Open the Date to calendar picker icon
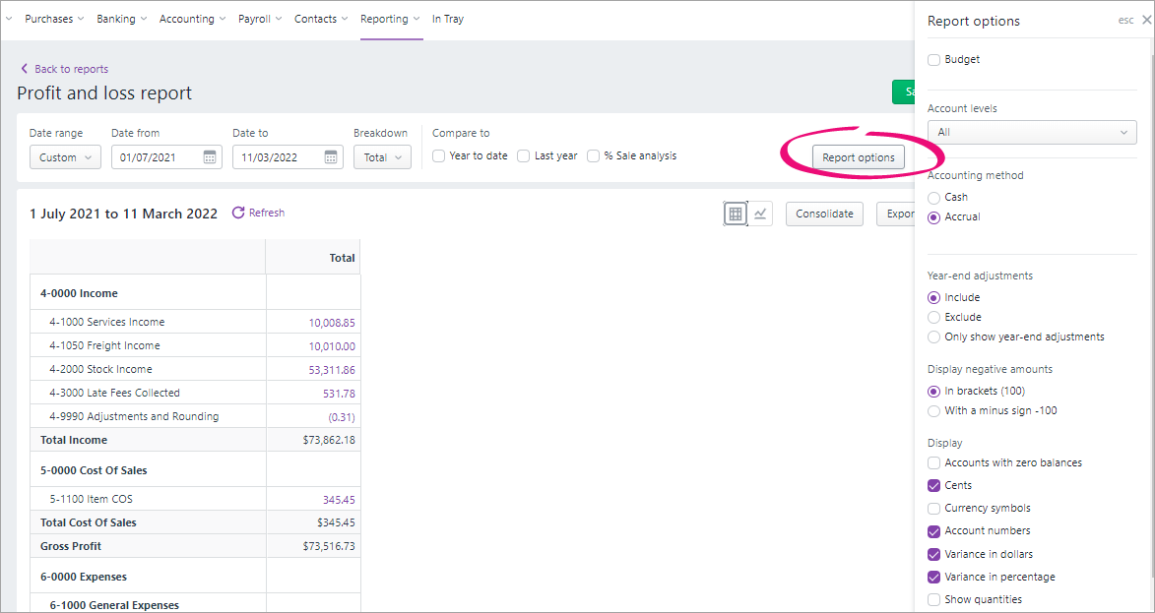Viewport: 1155px width, 613px height. 331,156
